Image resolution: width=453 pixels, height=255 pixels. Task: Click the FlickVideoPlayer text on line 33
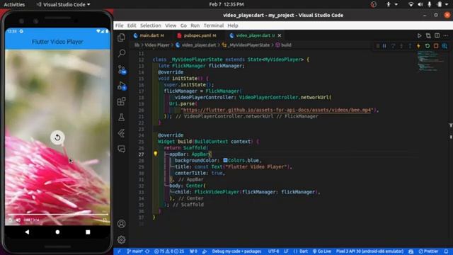coord(217,192)
